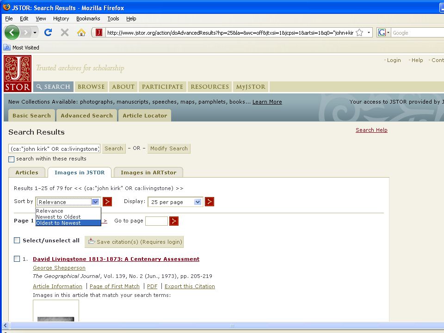Open the File menu
Screen dimensions: 444x333
[9, 18]
